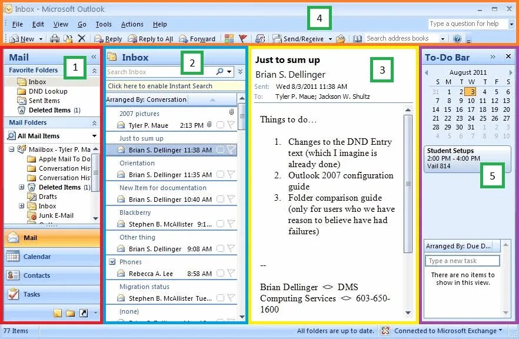Viewport: 519px width, 339px height.
Task: Collapse the Phones conversation group checkbox
Action: point(112,262)
